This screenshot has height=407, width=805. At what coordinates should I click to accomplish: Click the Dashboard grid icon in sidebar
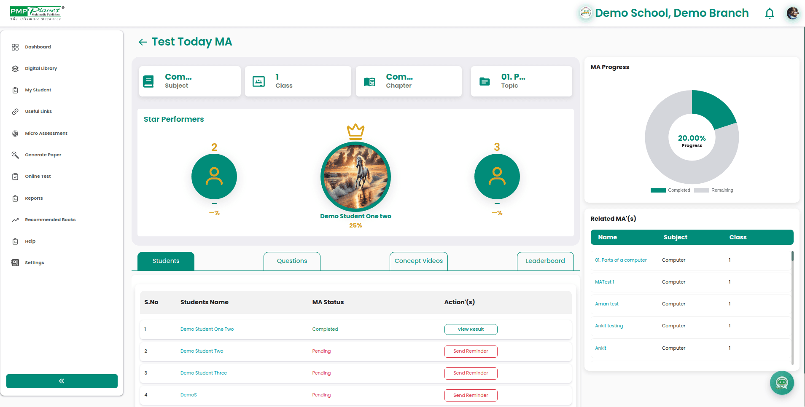(x=15, y=47)
